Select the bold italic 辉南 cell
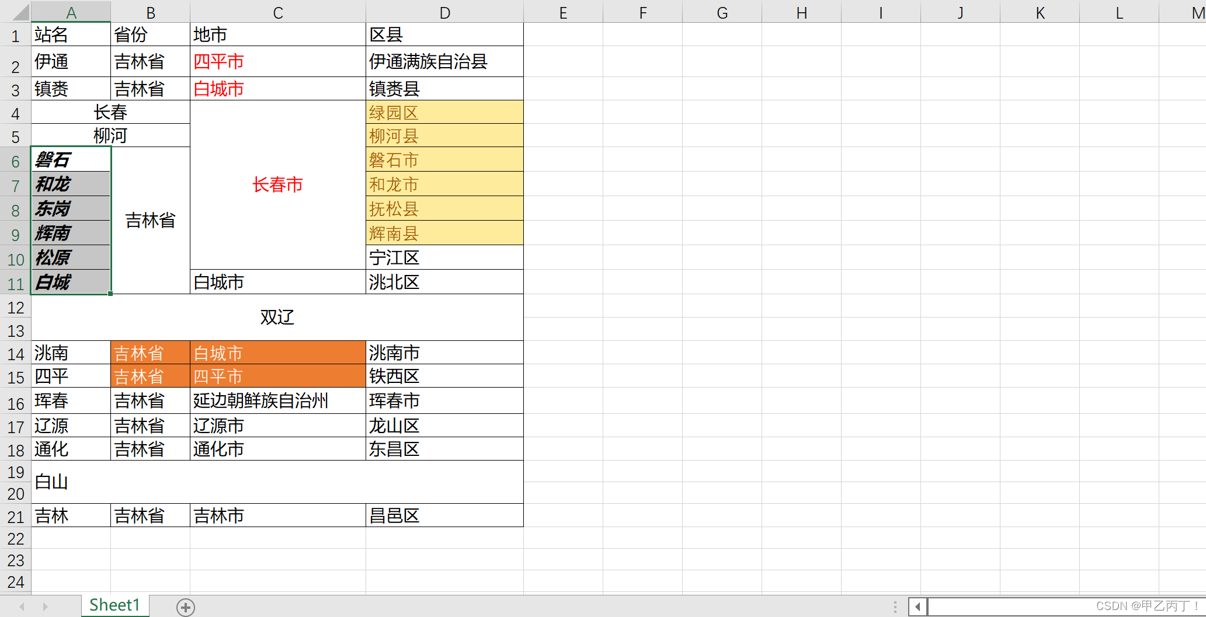The image size is (1206, 617). click(71, 233)
